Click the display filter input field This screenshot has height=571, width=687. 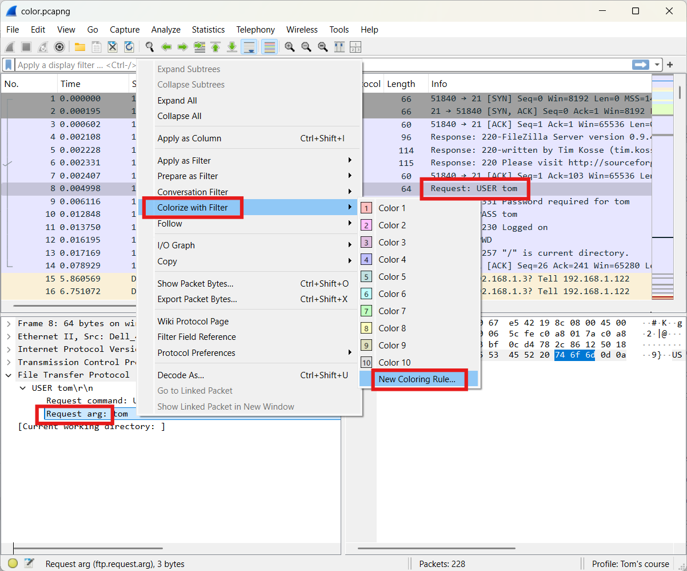tap(323, 65)
